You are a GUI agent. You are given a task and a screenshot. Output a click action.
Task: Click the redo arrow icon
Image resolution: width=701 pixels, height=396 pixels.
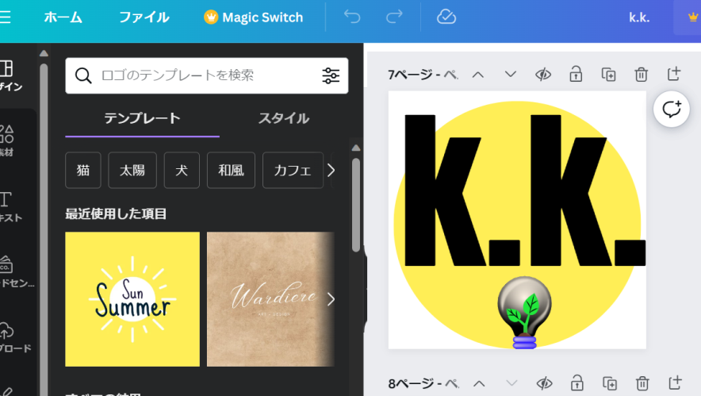tap(394, 17)
